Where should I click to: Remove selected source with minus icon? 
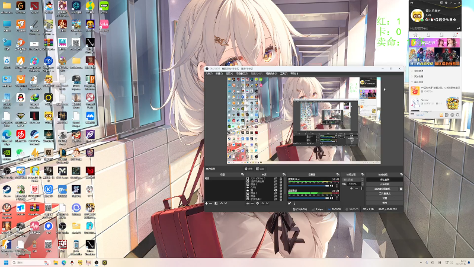point(252,203)
